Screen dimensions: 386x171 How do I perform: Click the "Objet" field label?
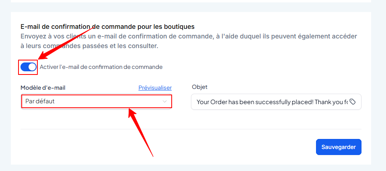coord(199,87)
